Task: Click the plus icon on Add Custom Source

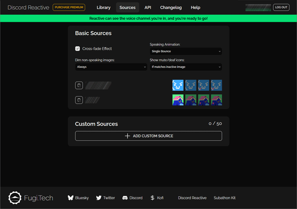Action: 128,136
